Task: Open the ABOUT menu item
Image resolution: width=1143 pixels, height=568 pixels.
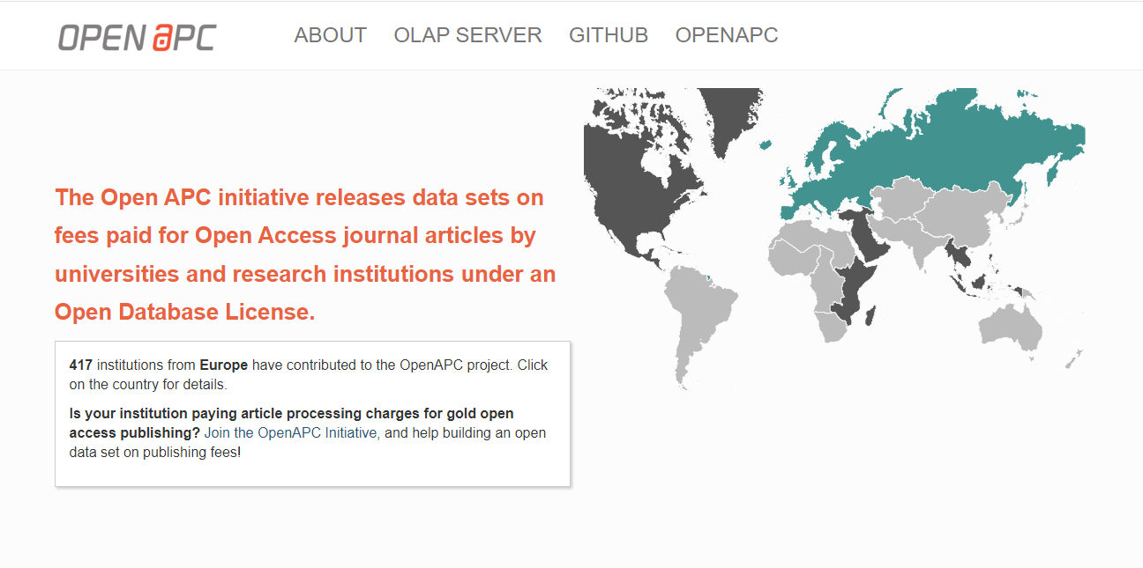Action: pos(330,35)
